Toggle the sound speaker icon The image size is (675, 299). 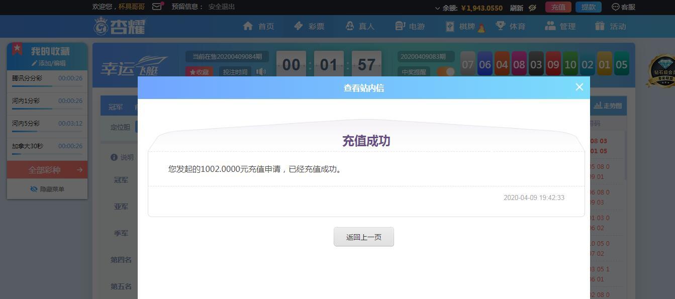[x=261, y=71]
